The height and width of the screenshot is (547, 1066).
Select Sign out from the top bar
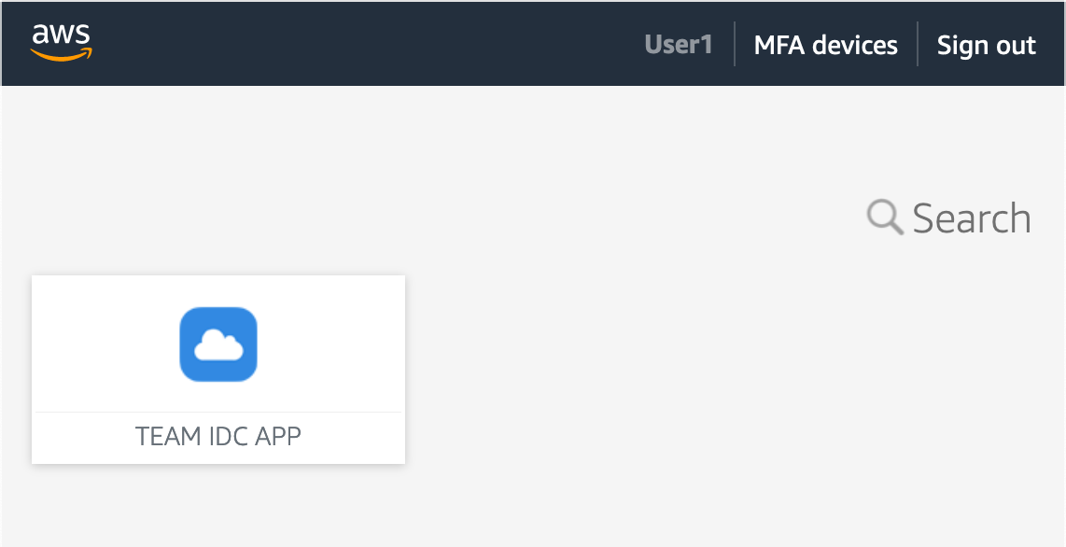click(986, 44)
